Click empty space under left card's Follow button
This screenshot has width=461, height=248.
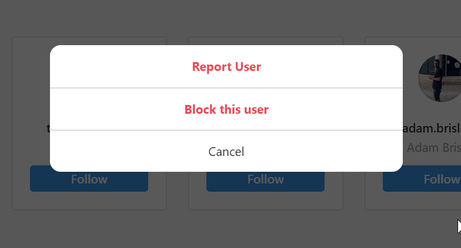coord(89,200)
